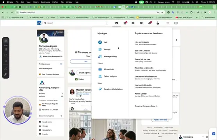
Task: Click Sell with LinkedIn link
Action: coord(142,51)
